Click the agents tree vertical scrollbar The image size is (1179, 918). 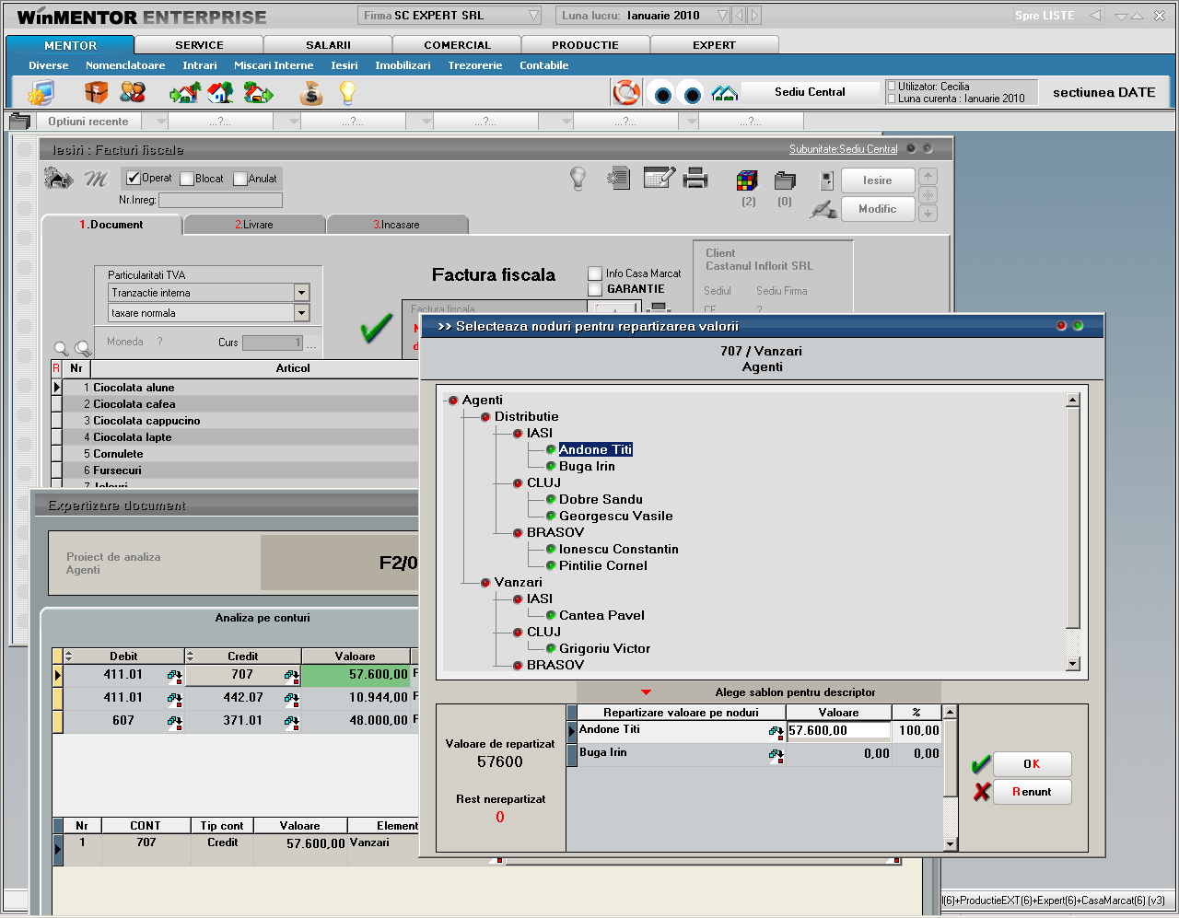click(1072, 516)
